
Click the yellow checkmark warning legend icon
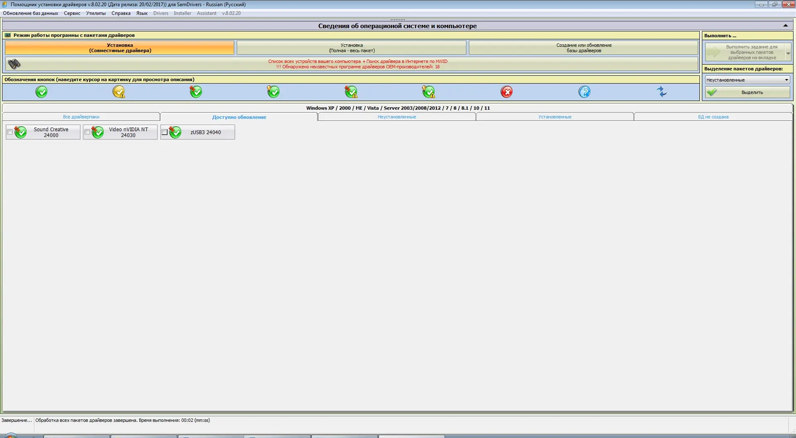click(x=119, y=91)
